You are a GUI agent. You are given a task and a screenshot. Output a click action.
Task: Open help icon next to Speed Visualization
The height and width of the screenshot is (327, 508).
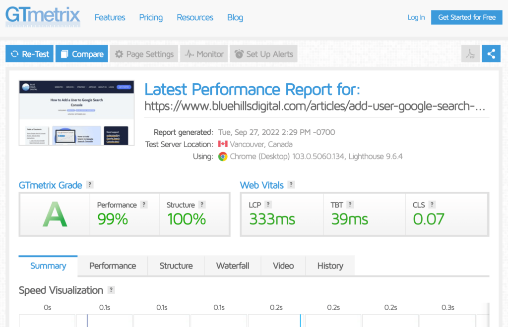point(111,290)
